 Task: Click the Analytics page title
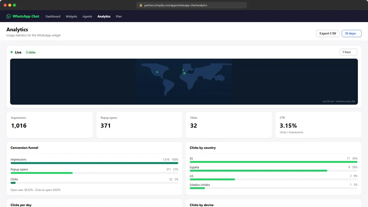pyautogui.click(x=17, y=29)
